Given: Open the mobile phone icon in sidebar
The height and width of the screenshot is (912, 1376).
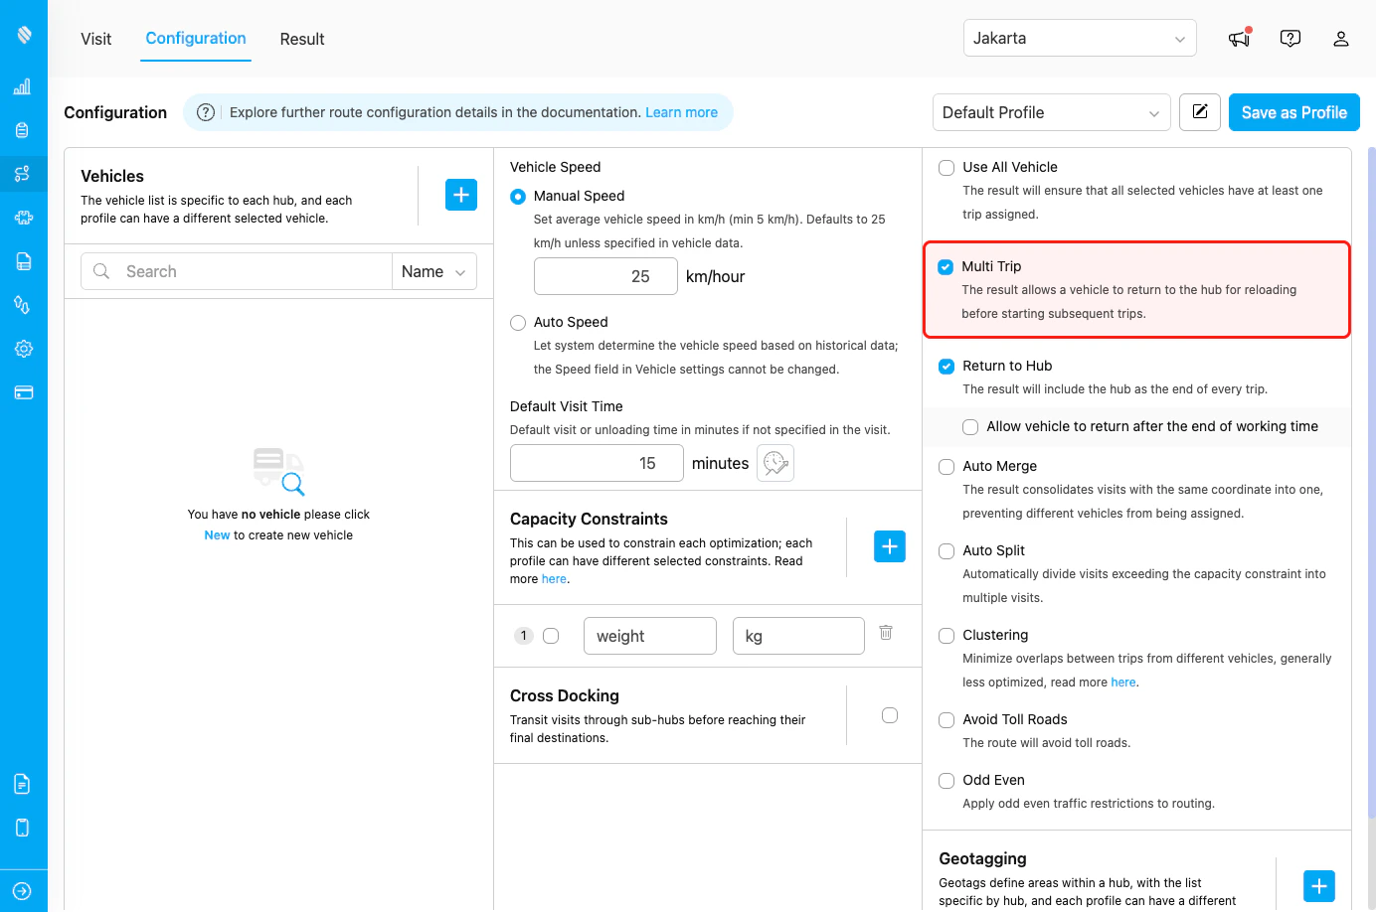Looking at the screenshot, I should click(x=23, y=828).
